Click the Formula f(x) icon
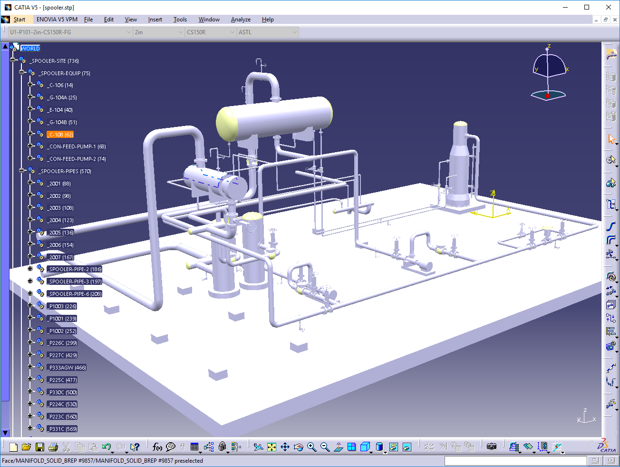 (x=157, y=447)
